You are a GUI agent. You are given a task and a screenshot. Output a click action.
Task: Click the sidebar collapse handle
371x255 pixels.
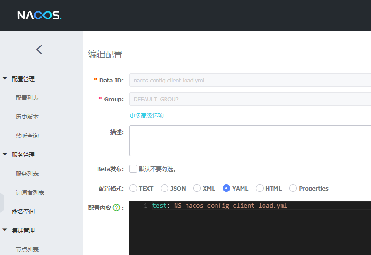tap(2, 203)
